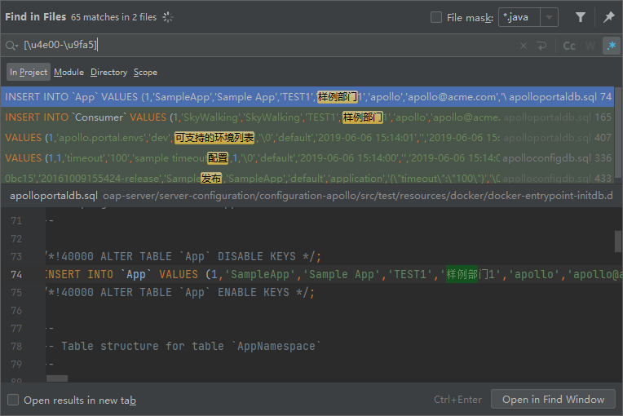The image size is (623, 416).
Task: Toggle Words (W) option
Action: click(590, 46)
